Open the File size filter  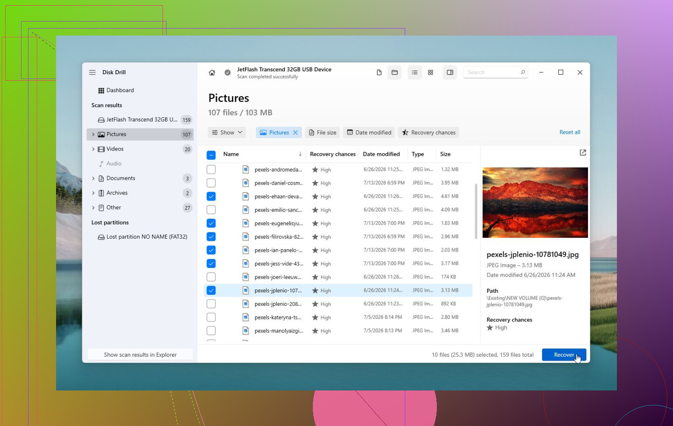pyautogui.click(x=323, y=132)
